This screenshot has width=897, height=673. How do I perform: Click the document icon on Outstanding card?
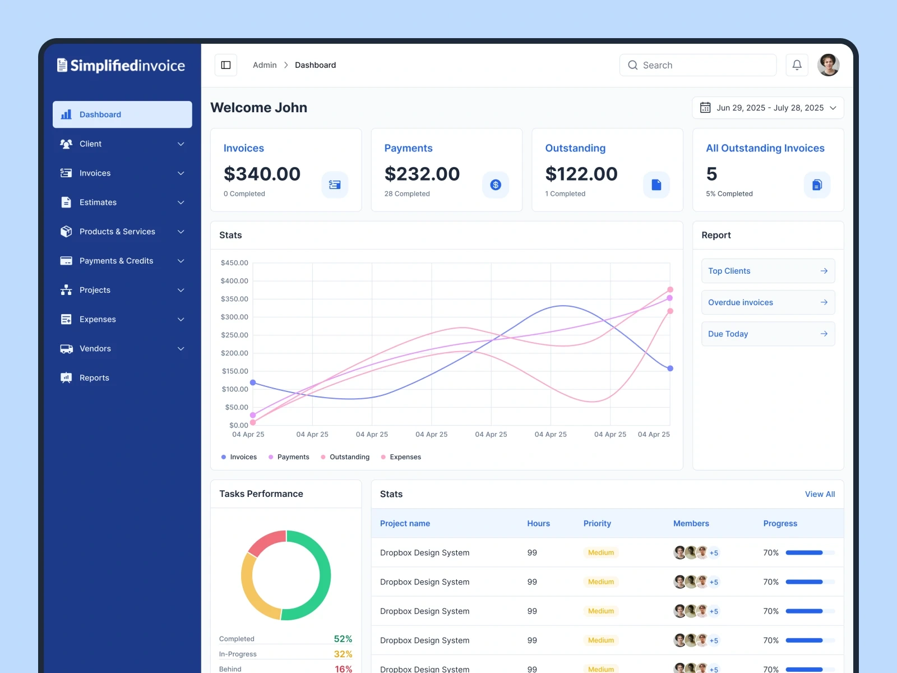tap(656, 185)
